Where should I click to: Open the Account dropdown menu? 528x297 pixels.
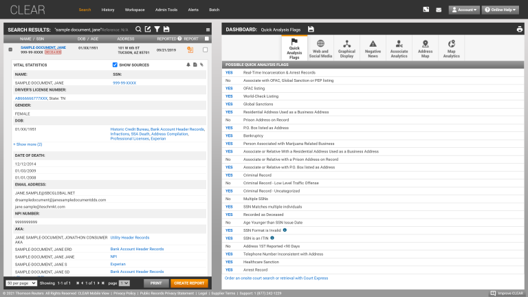(x=464, y=10)
